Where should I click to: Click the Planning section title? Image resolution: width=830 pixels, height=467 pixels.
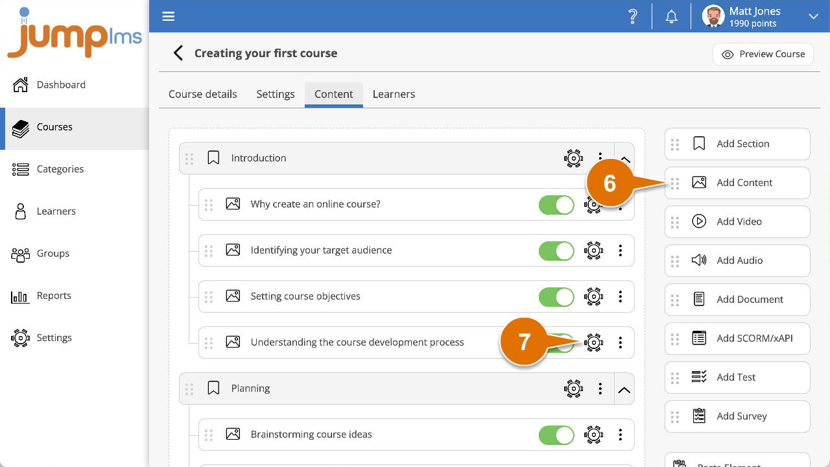[250, 389]
